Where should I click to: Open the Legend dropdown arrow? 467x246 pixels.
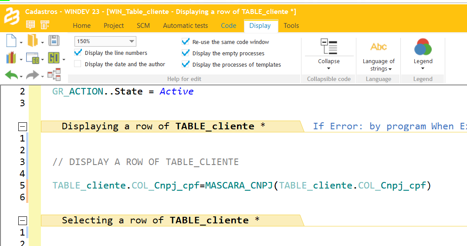[x=423, y=68]
